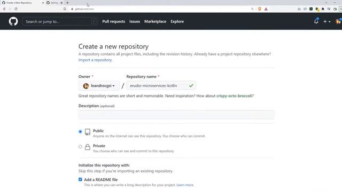Open the plus create-new menu
The width and height of the screenshot is (342, 192).
(x=327, y=21)
